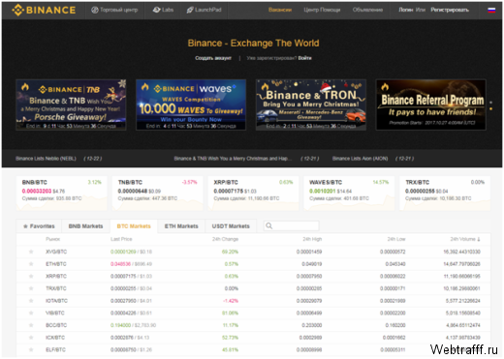Open the ELF/BTC pair in table
Image resolution: width=504 pixels, height=359 pixels.
[x=55, y=349]
